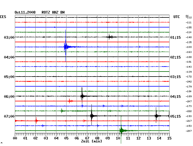Click the 03 minute axis label
Screen dimensions: 193x146
click(x=46, y=138)
